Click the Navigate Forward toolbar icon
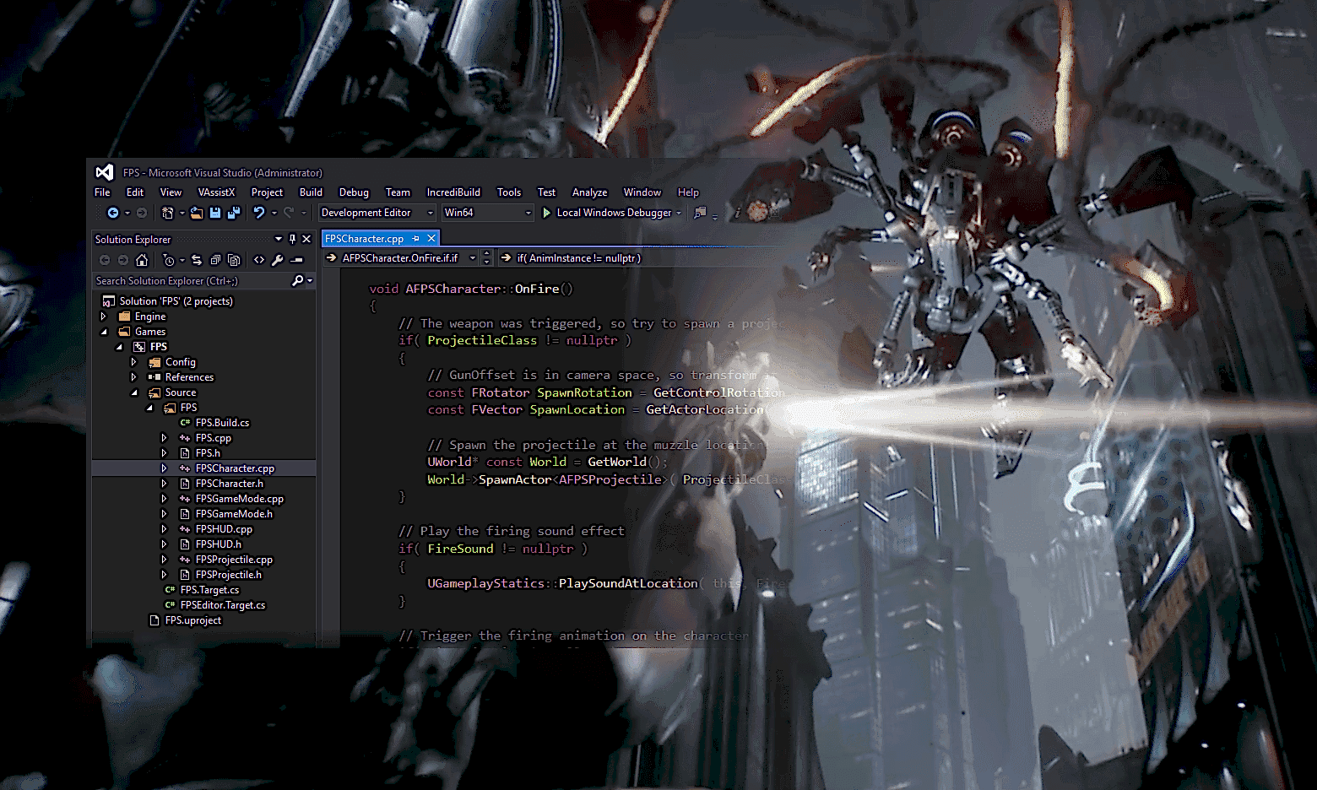The width and height of the screenshot is (1317, 790). [x=142, y=213]
